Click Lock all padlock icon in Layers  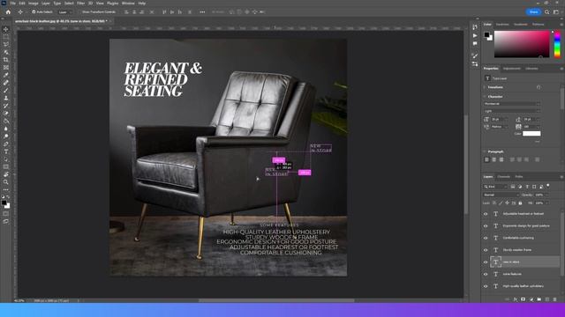coord(520,203)
